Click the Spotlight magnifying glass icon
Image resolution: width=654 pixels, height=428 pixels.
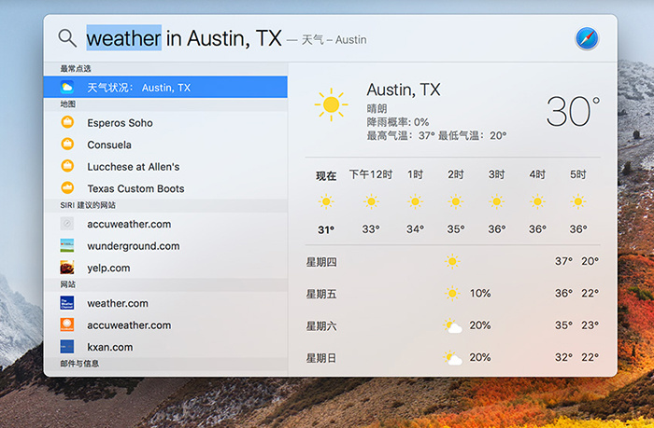67,38
